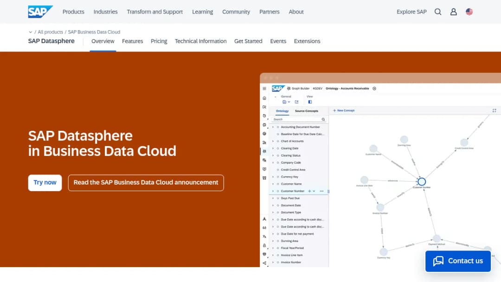The width and height of the screenshot is (501, 282).
Task: Expand the Dunning Area tree row
Action: click(273, 241)
